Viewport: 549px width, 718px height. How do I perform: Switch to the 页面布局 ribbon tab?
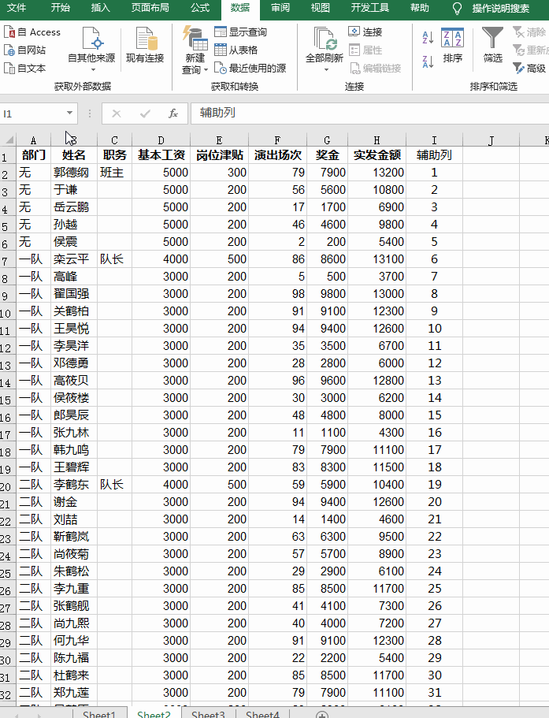tap(150, 8)
